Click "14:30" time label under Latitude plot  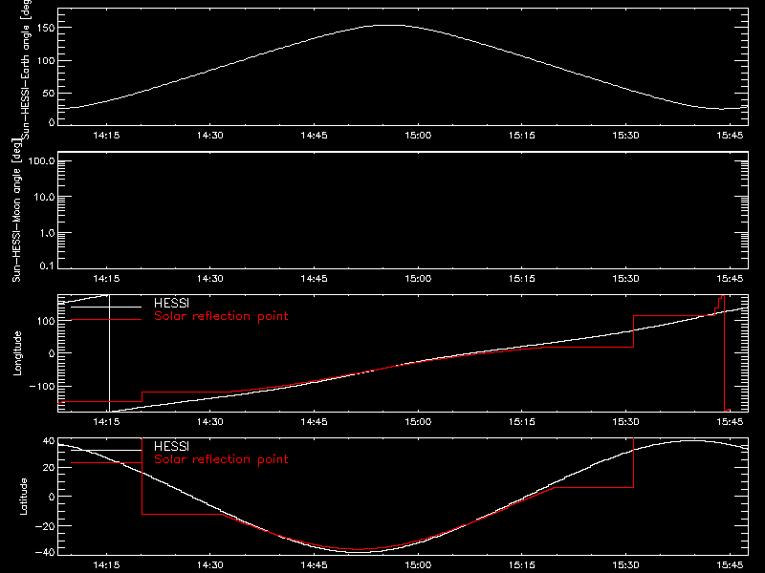(x=210, y=565)
